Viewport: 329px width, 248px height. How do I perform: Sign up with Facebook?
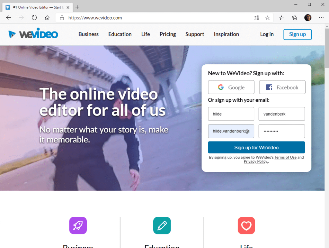282,87
